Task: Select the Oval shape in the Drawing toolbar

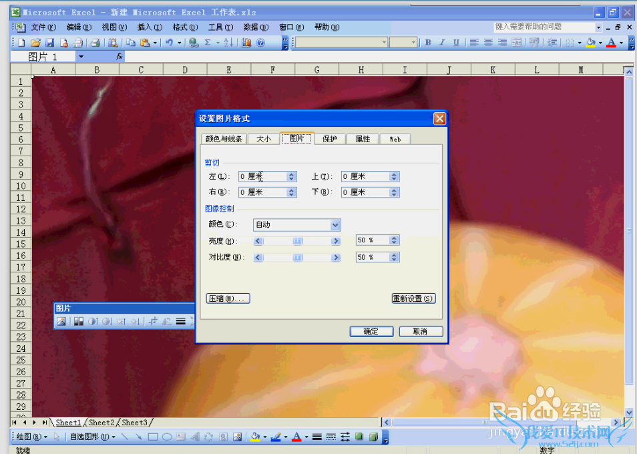Action: point(166,437)
